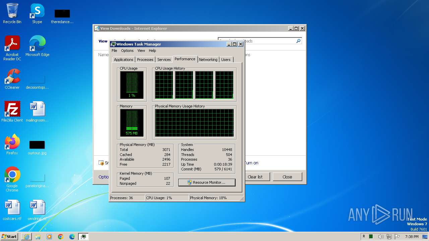Open media player taskbar icon
Screen dimensions: 429x241
49,237
